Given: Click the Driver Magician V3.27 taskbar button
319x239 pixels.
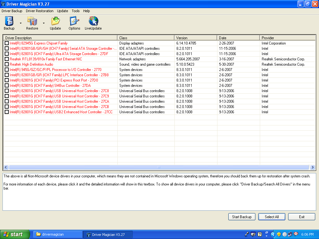Looking at the screenshot, I should coord(108,234).
